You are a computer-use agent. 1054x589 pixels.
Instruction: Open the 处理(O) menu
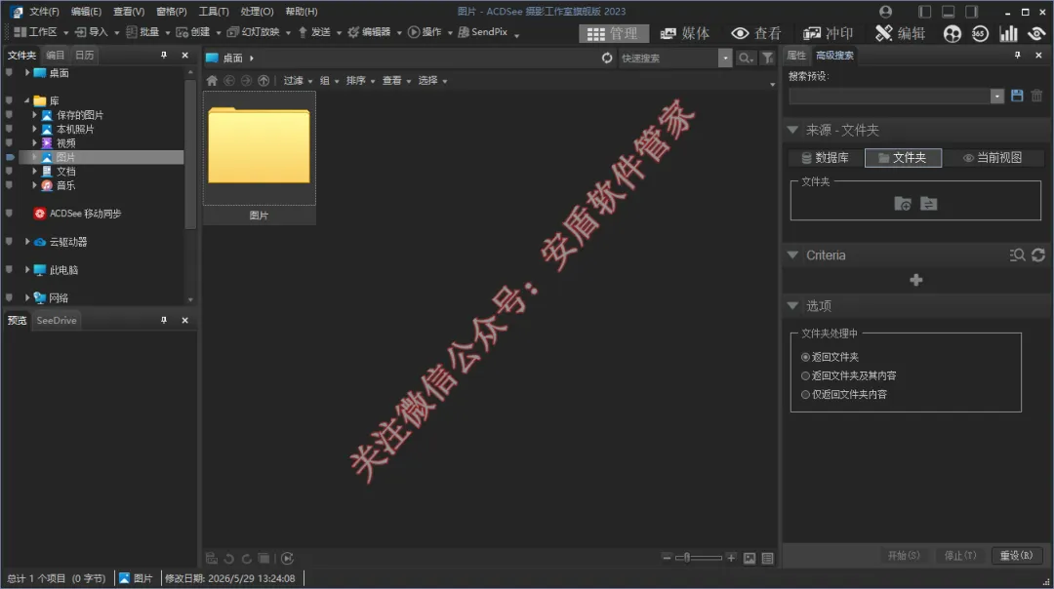[257, 12]
